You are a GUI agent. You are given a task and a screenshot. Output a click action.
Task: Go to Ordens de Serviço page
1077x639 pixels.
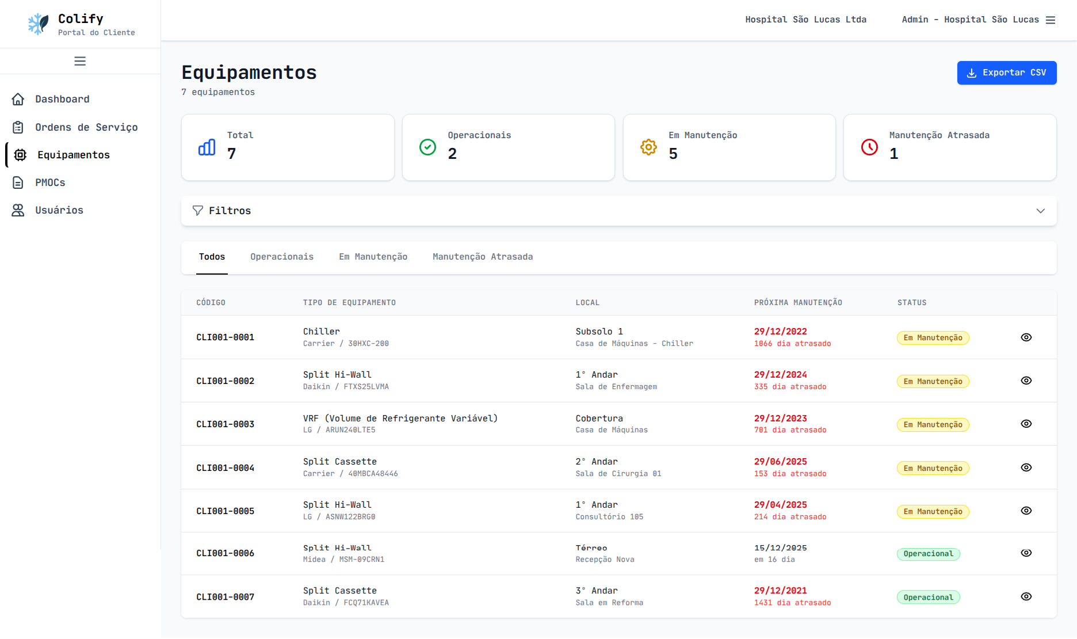tap(86, 127)
